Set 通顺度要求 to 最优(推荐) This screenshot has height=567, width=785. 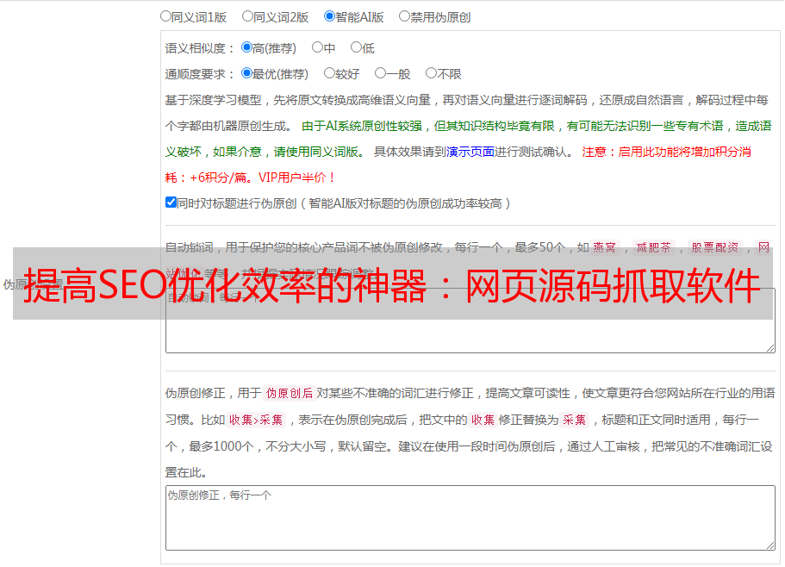click(x=246, y=73)
